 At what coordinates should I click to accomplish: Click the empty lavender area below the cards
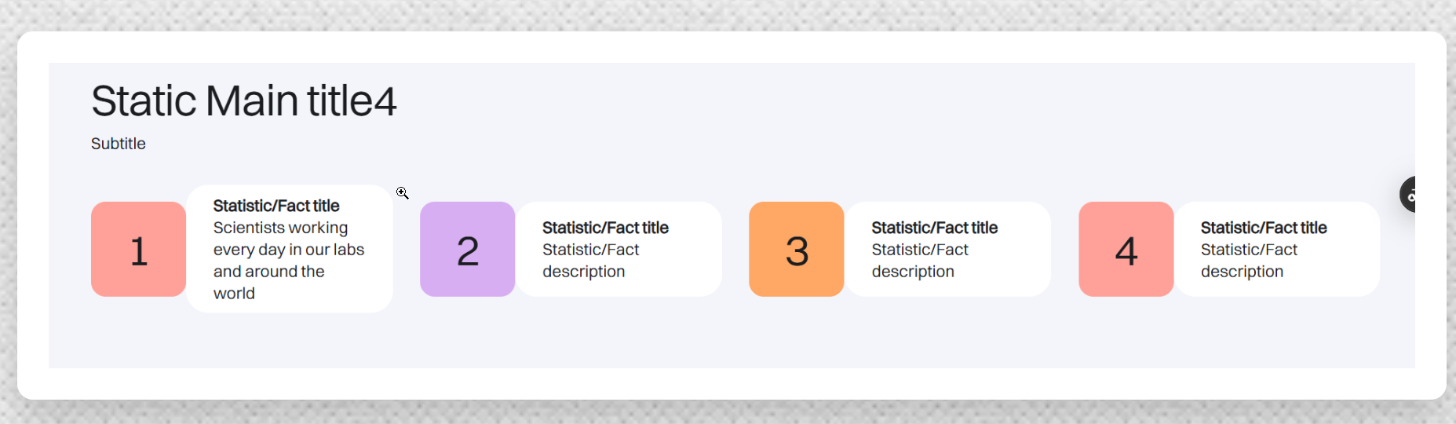click(706, 342)
